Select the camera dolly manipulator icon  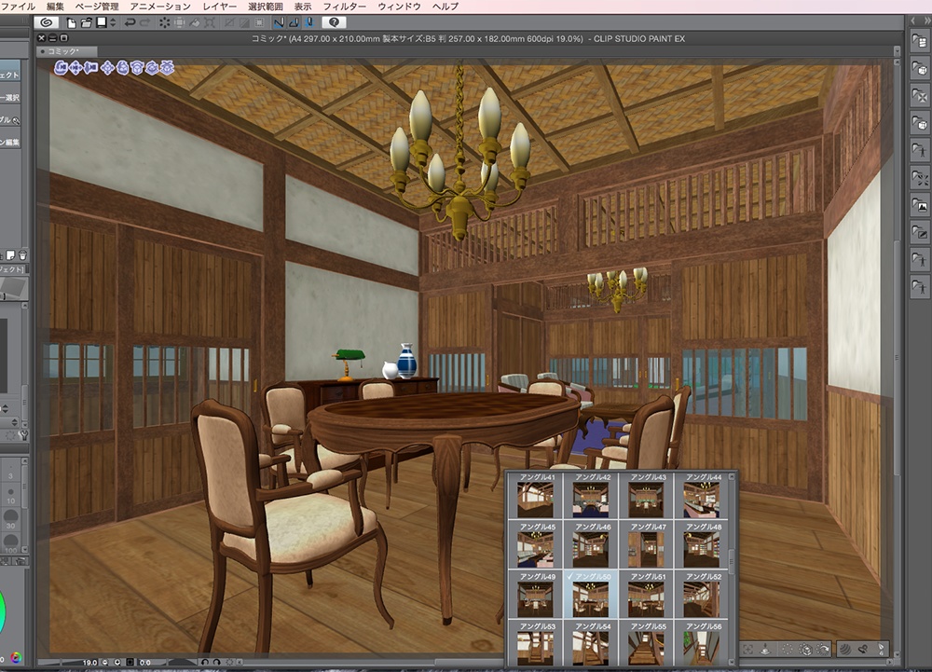90,67
